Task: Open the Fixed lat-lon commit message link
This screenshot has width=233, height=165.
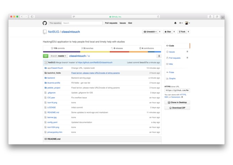Action: (x=96, y=73)
